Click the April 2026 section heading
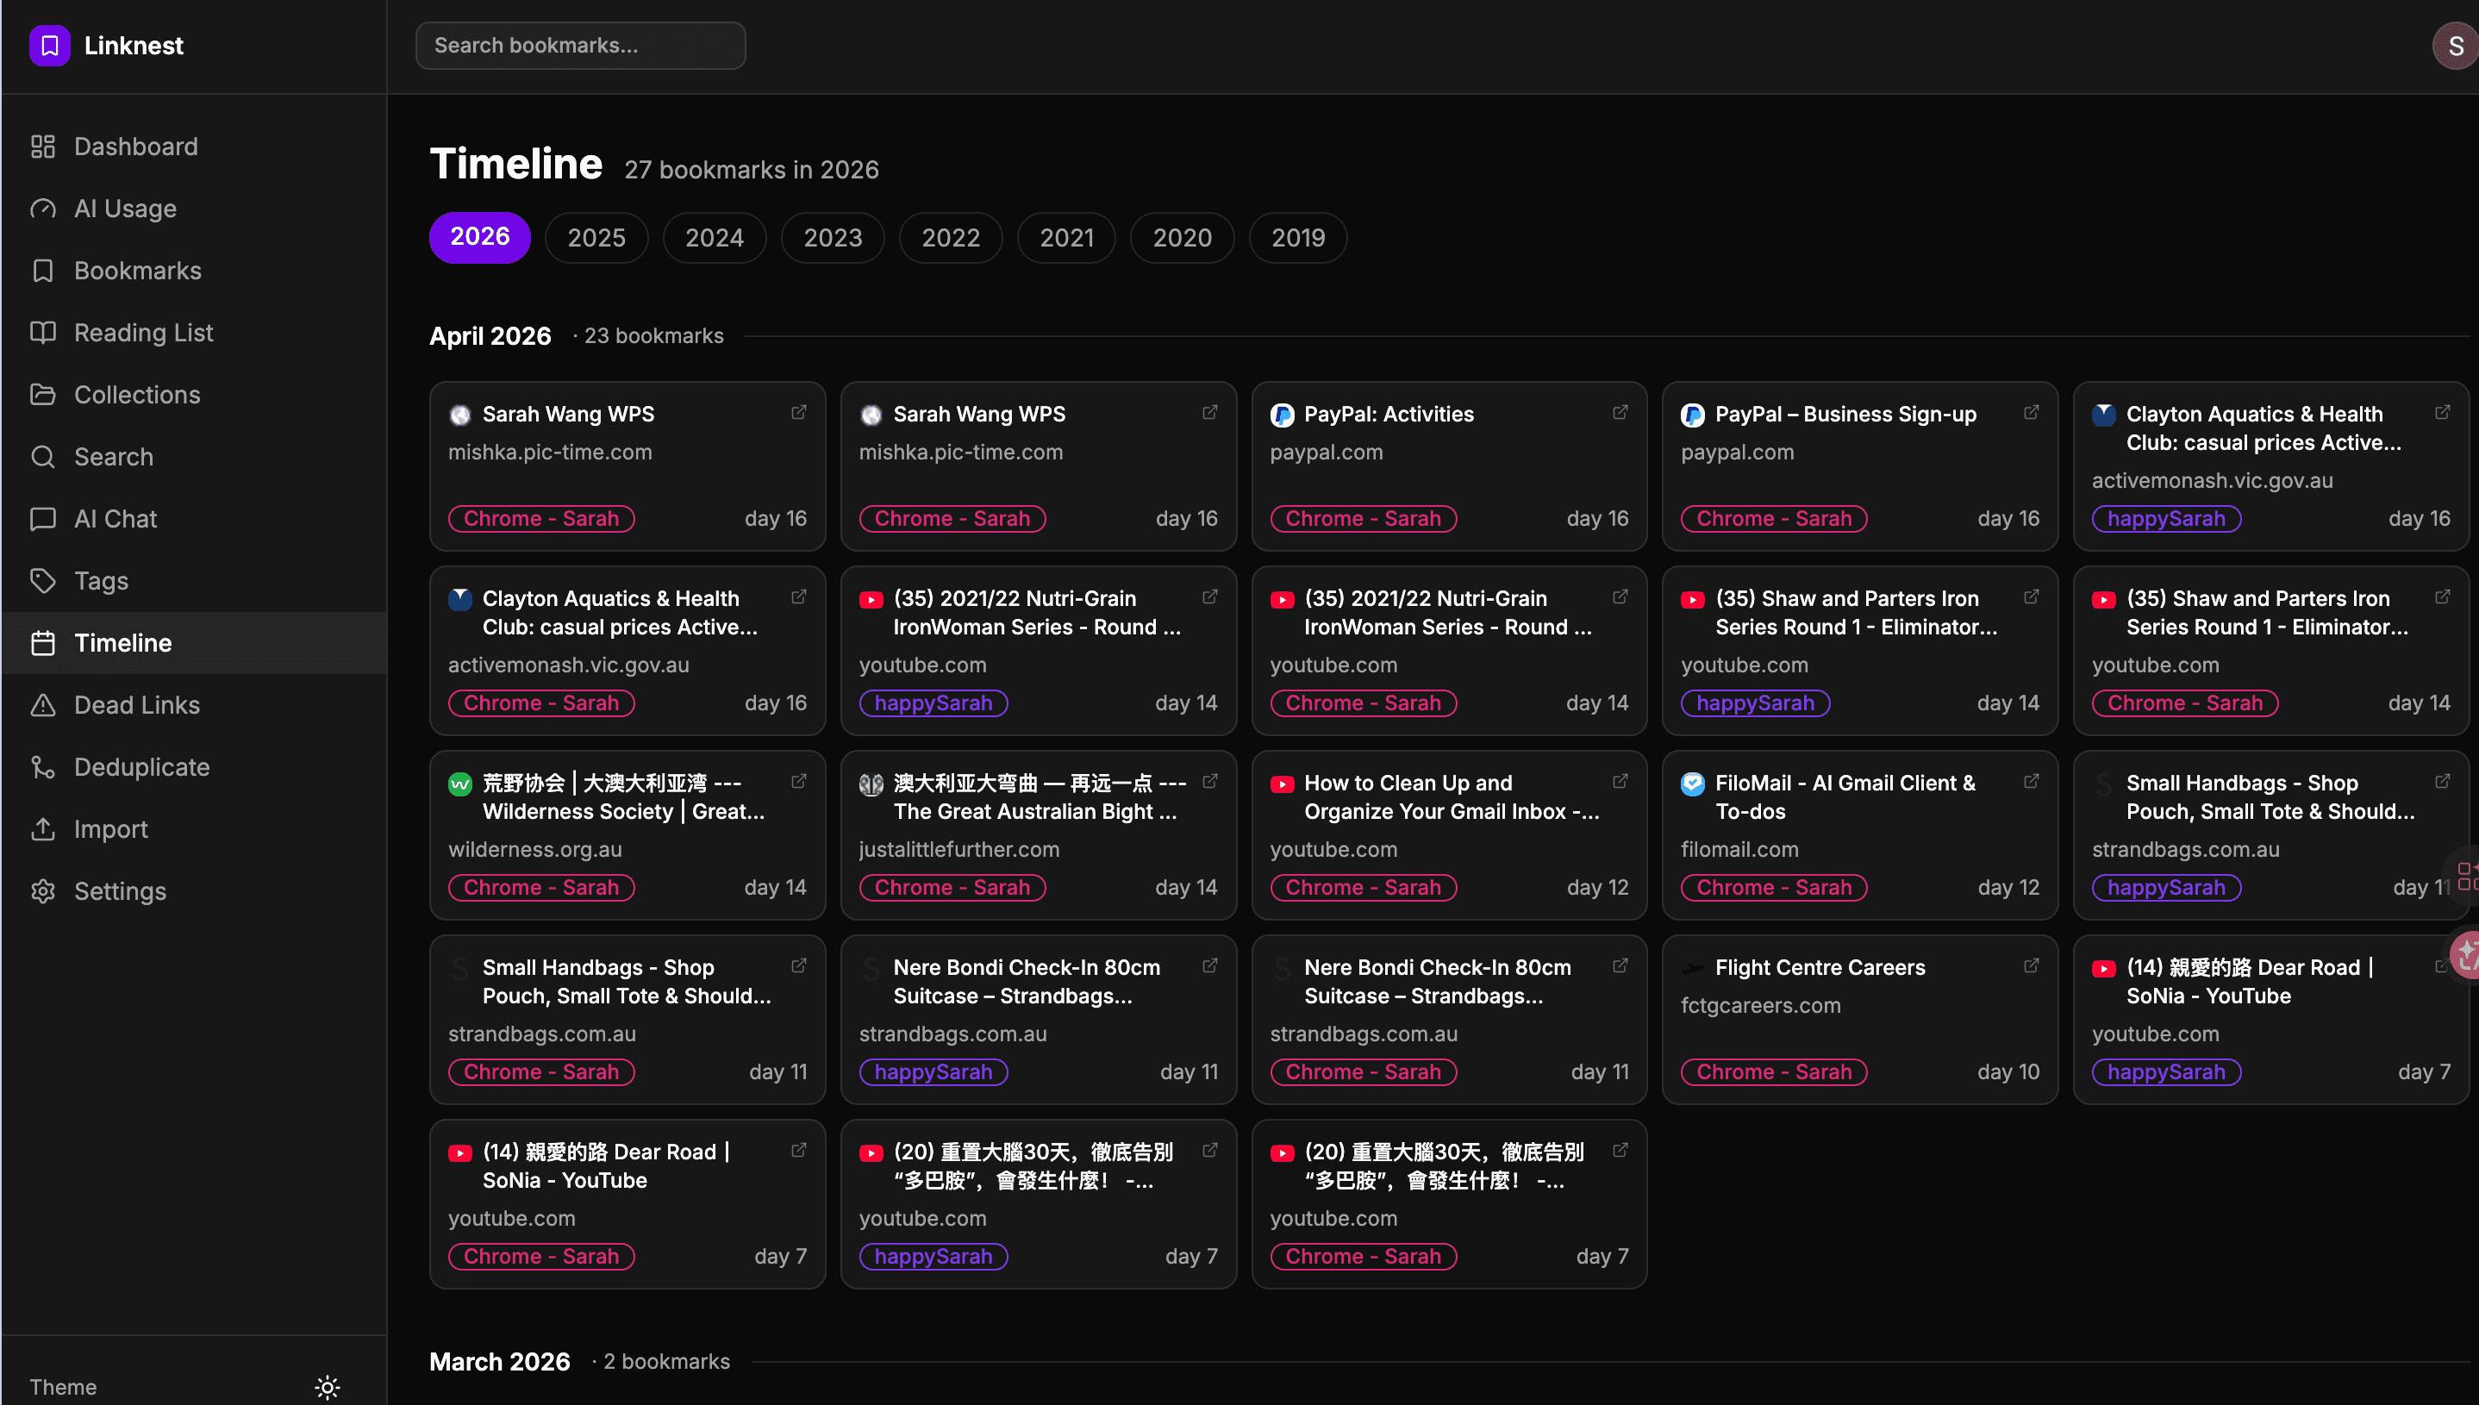This screenshot has height=1405, width=2479. [490, 336]
